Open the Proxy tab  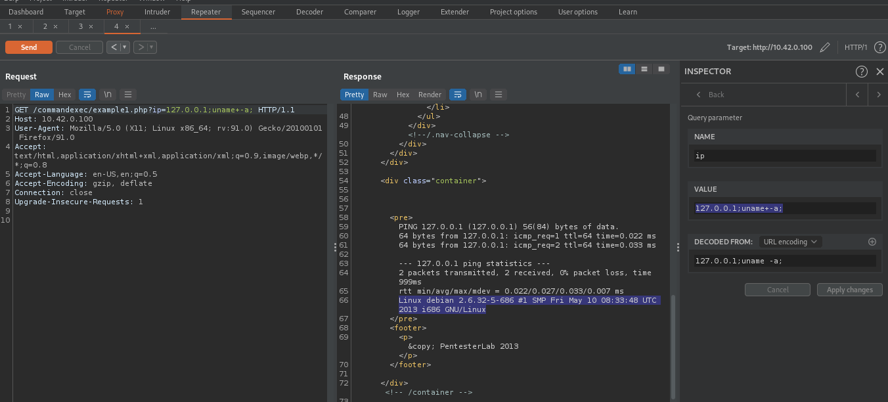pyautogui.click(x=115, y=12)
